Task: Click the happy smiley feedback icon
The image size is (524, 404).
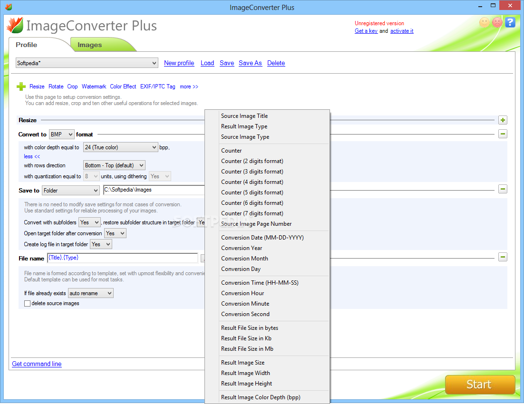Action: tap(484, 22)
